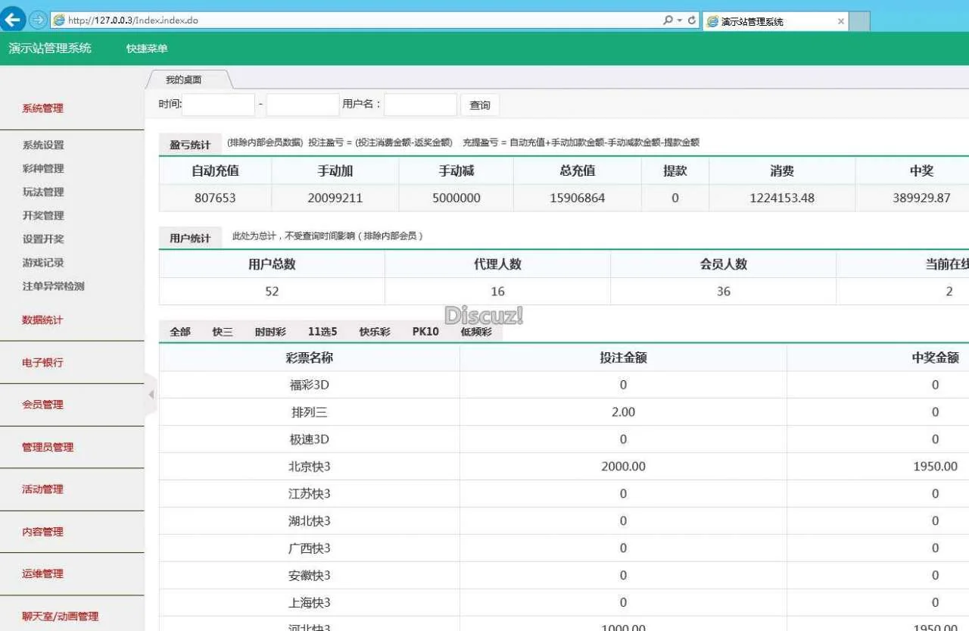Switch to the 时时彩 tab

point(270,332)
